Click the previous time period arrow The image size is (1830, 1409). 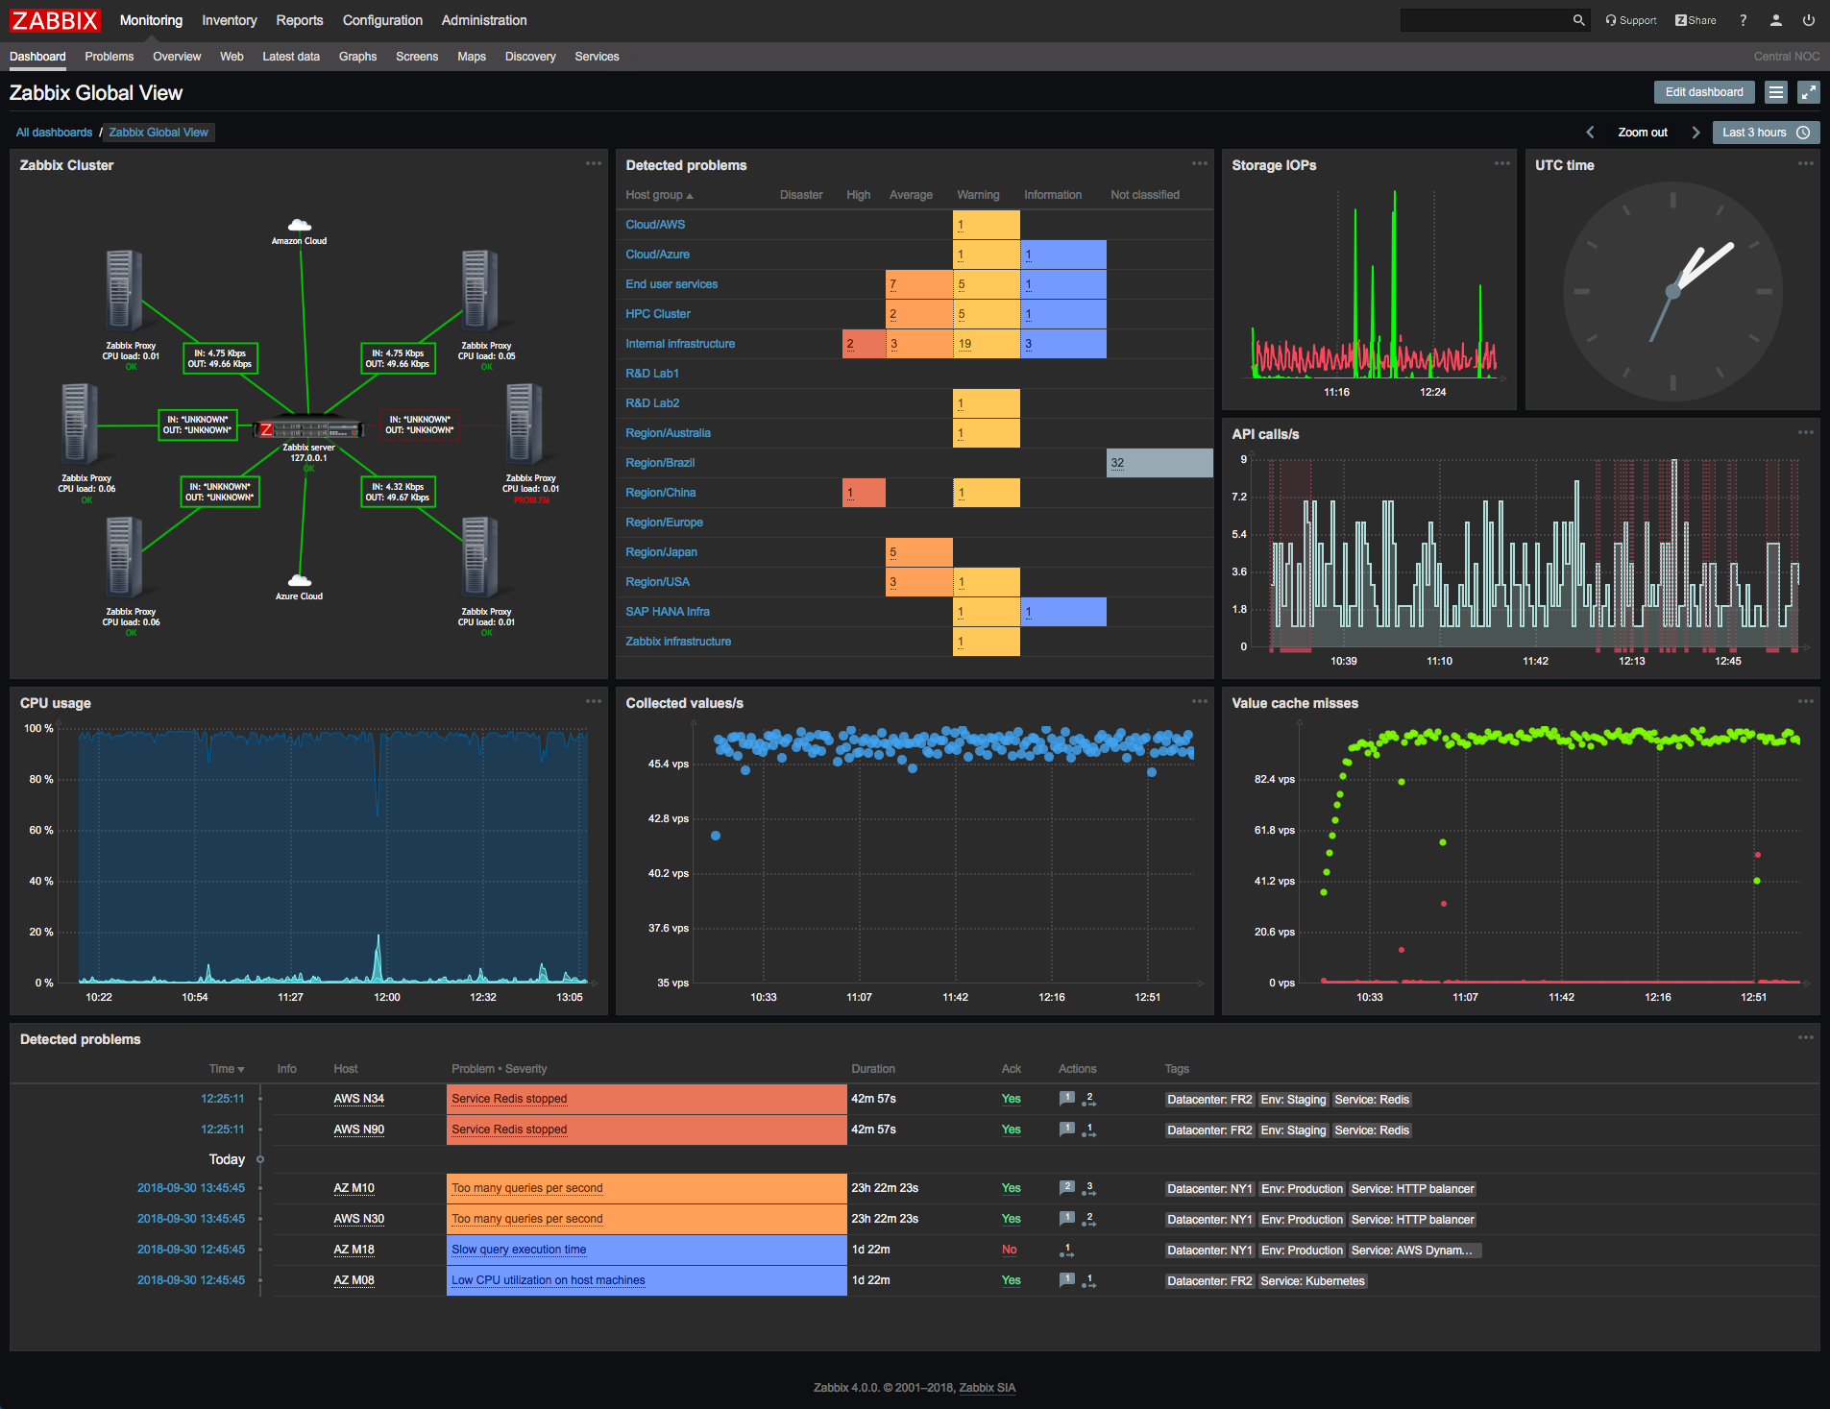(x=1590, y=133)
